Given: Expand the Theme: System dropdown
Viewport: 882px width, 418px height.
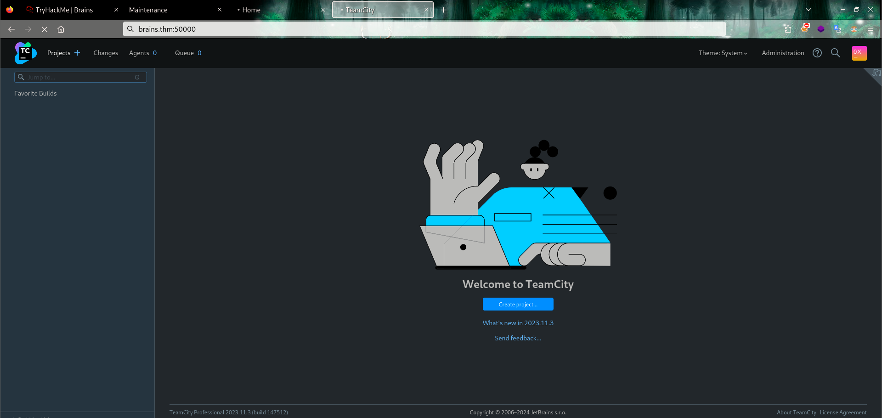Looking at the screenshot, I should coord(722,53).
